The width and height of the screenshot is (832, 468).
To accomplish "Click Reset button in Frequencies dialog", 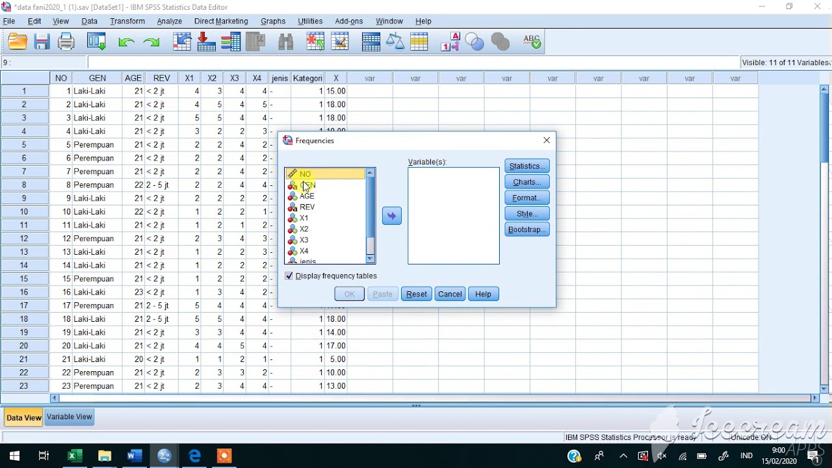I will coord(417,294).
